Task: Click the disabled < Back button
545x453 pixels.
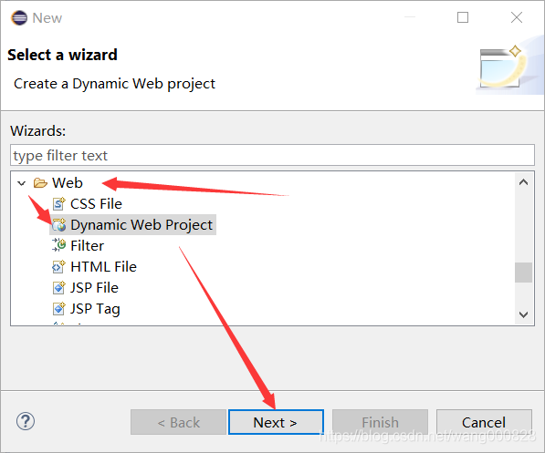Action: pos(178,422)
